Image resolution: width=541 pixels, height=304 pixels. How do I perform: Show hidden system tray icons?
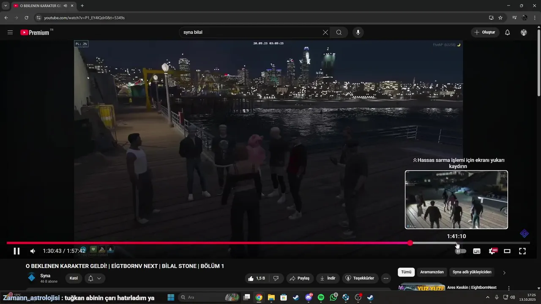(x=488, y=298)
